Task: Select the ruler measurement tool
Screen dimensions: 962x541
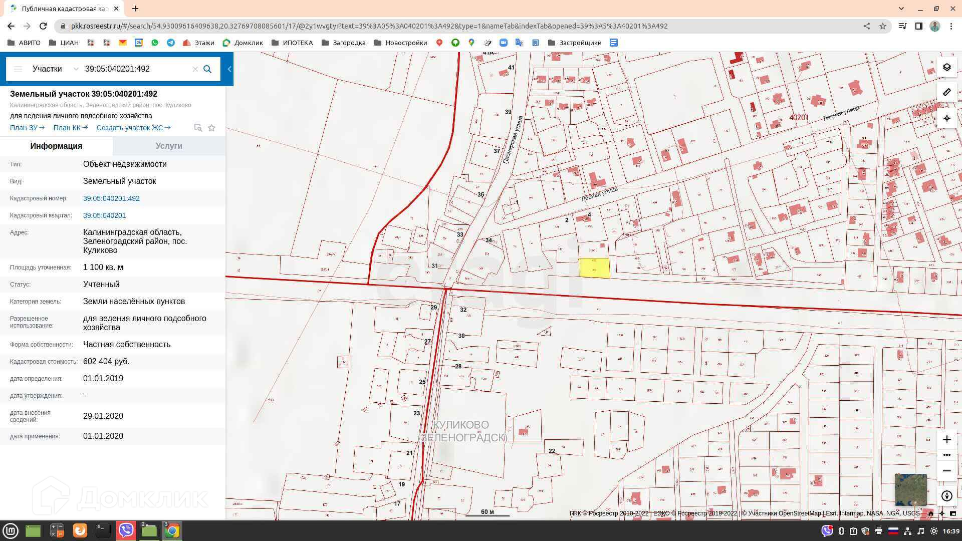Action: 946,92
